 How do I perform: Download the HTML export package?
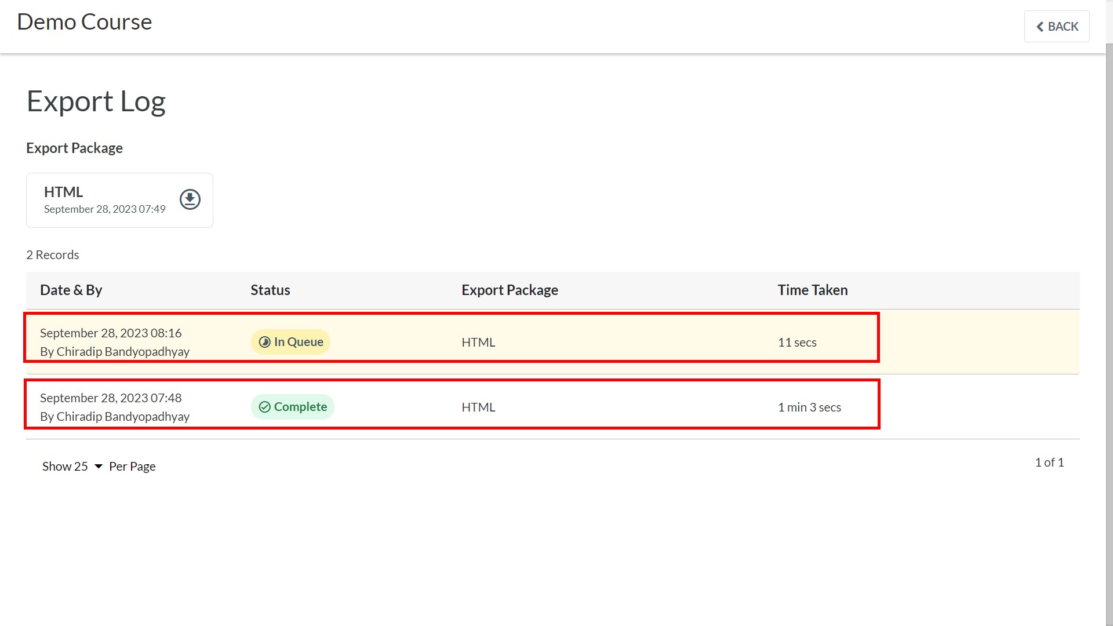[190, 199]
